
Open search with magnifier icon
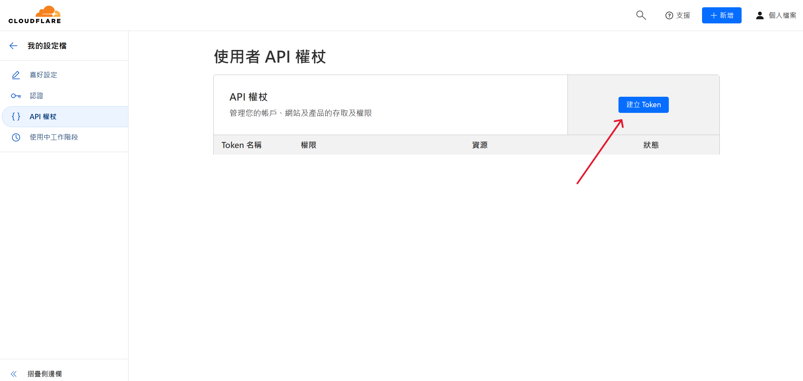(x=641, y=15)
